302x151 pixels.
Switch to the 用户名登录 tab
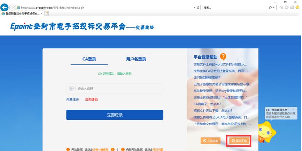coord(136,59)
